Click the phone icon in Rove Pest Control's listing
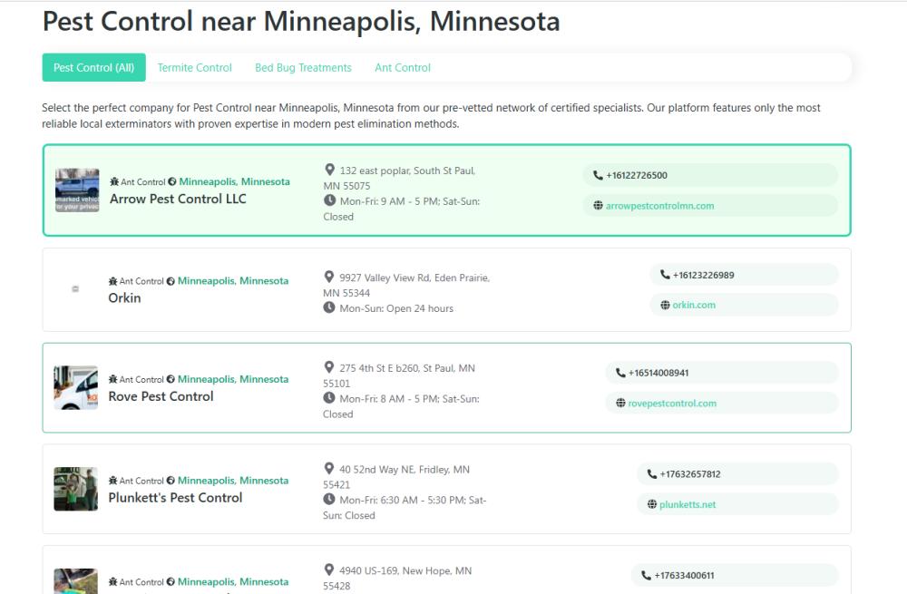Viewport: 907px width, 594px height. coord(620,373)
